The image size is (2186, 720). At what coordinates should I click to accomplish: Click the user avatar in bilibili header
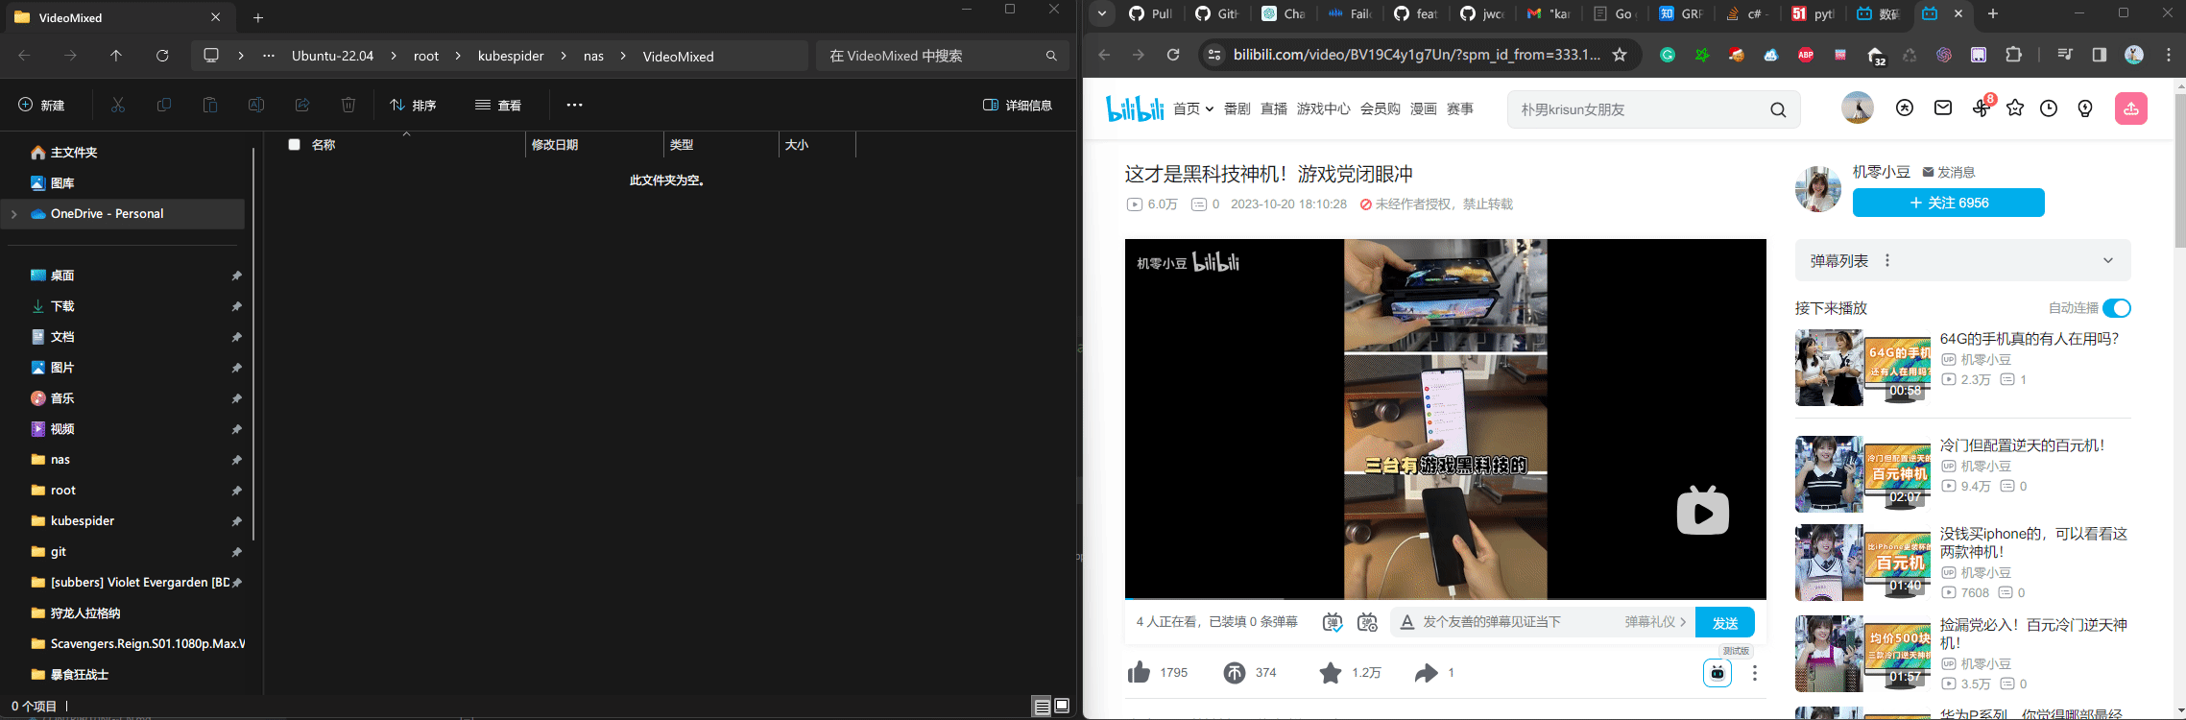coord(1858,108)
